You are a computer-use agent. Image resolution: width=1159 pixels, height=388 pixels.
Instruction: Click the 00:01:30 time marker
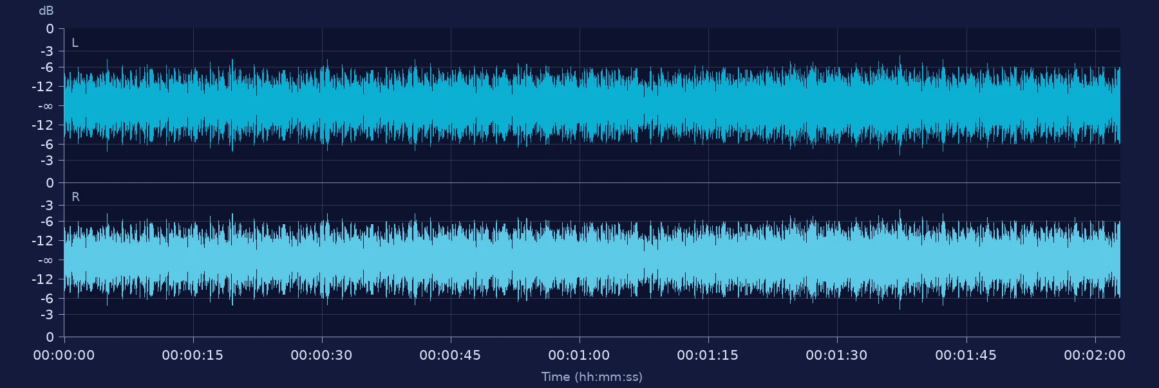coord(836,355)
